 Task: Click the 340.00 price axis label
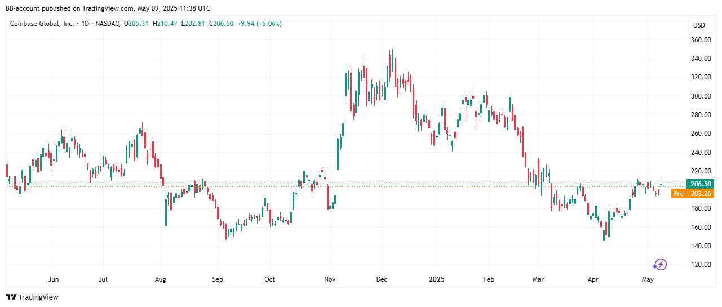[701, 59]
